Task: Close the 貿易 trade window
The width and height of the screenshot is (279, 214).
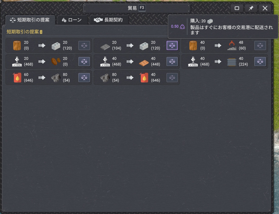Action: click(265, 8)
